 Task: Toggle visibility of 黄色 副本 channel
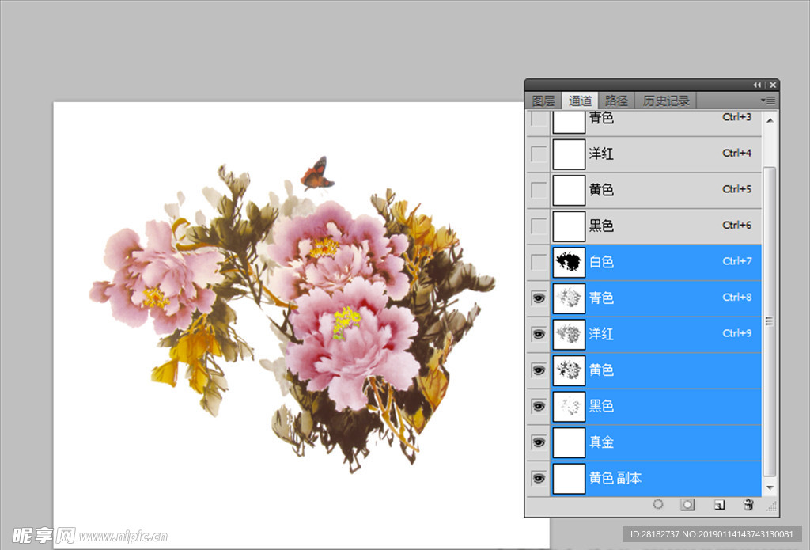(x=539, y=479)
